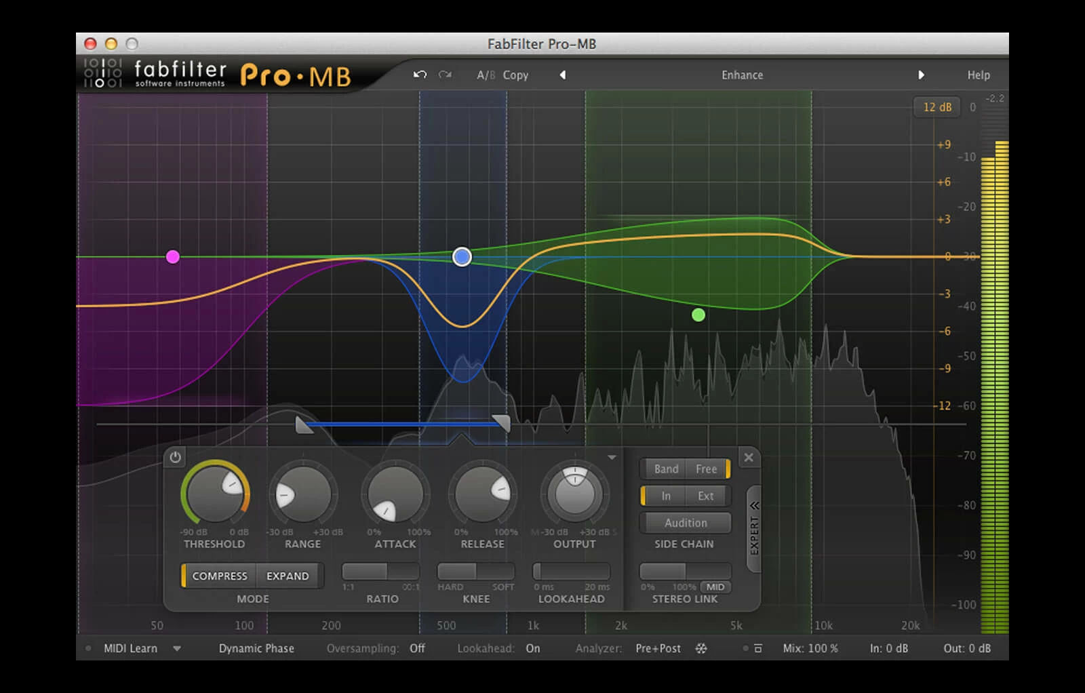Click the Threshold knob

point(216,493)
